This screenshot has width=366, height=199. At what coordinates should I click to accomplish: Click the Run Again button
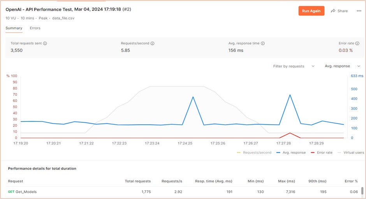(x=311, y=11)
